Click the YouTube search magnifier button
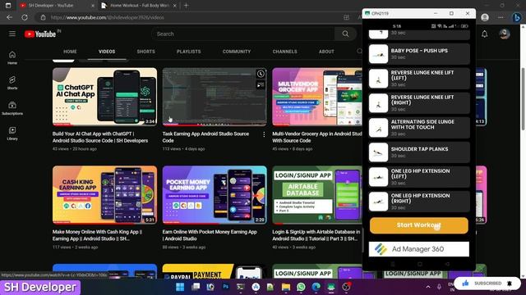 click(x=345, y=34)
